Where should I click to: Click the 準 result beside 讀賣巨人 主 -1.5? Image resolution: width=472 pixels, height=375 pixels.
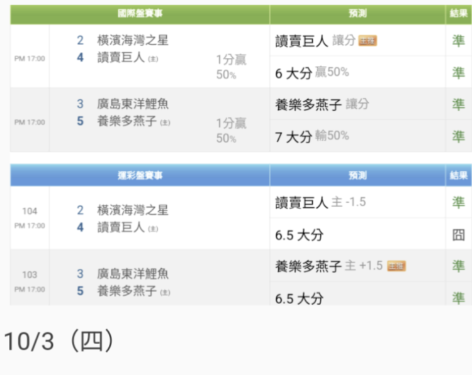pos(458,202)
